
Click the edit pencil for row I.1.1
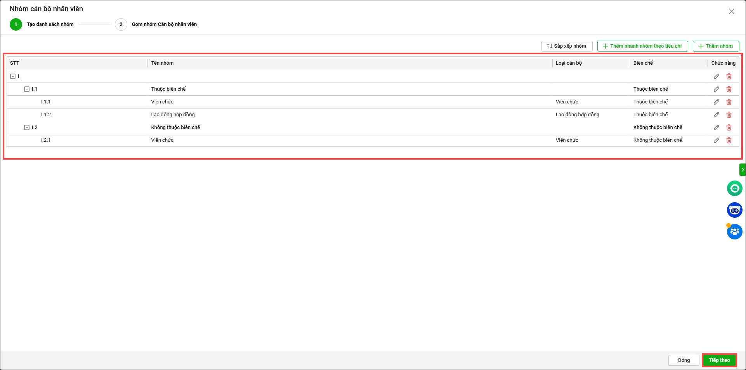716,102
